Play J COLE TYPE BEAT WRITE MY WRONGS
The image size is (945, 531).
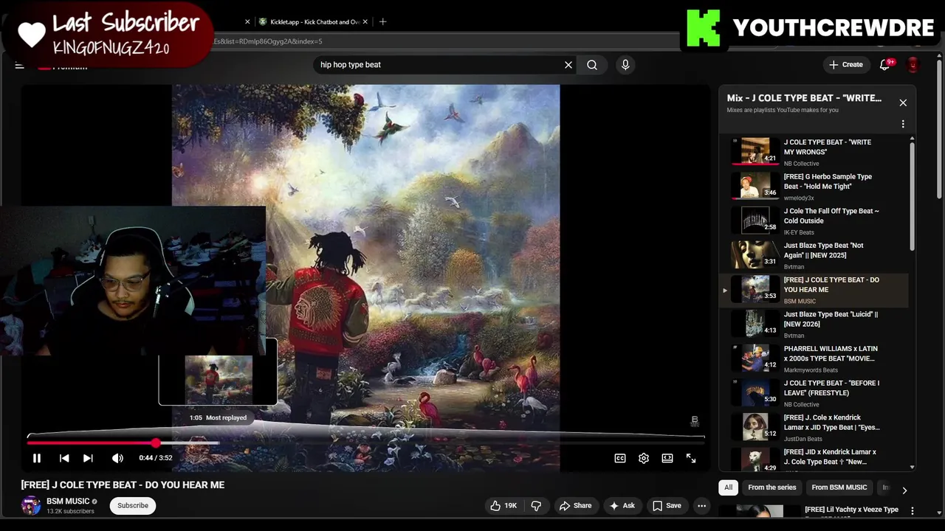pos(812,152)
